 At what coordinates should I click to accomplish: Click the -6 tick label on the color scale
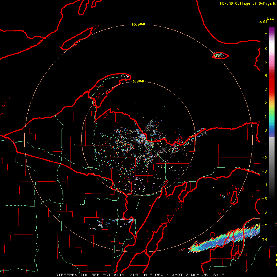click(264, 212)
